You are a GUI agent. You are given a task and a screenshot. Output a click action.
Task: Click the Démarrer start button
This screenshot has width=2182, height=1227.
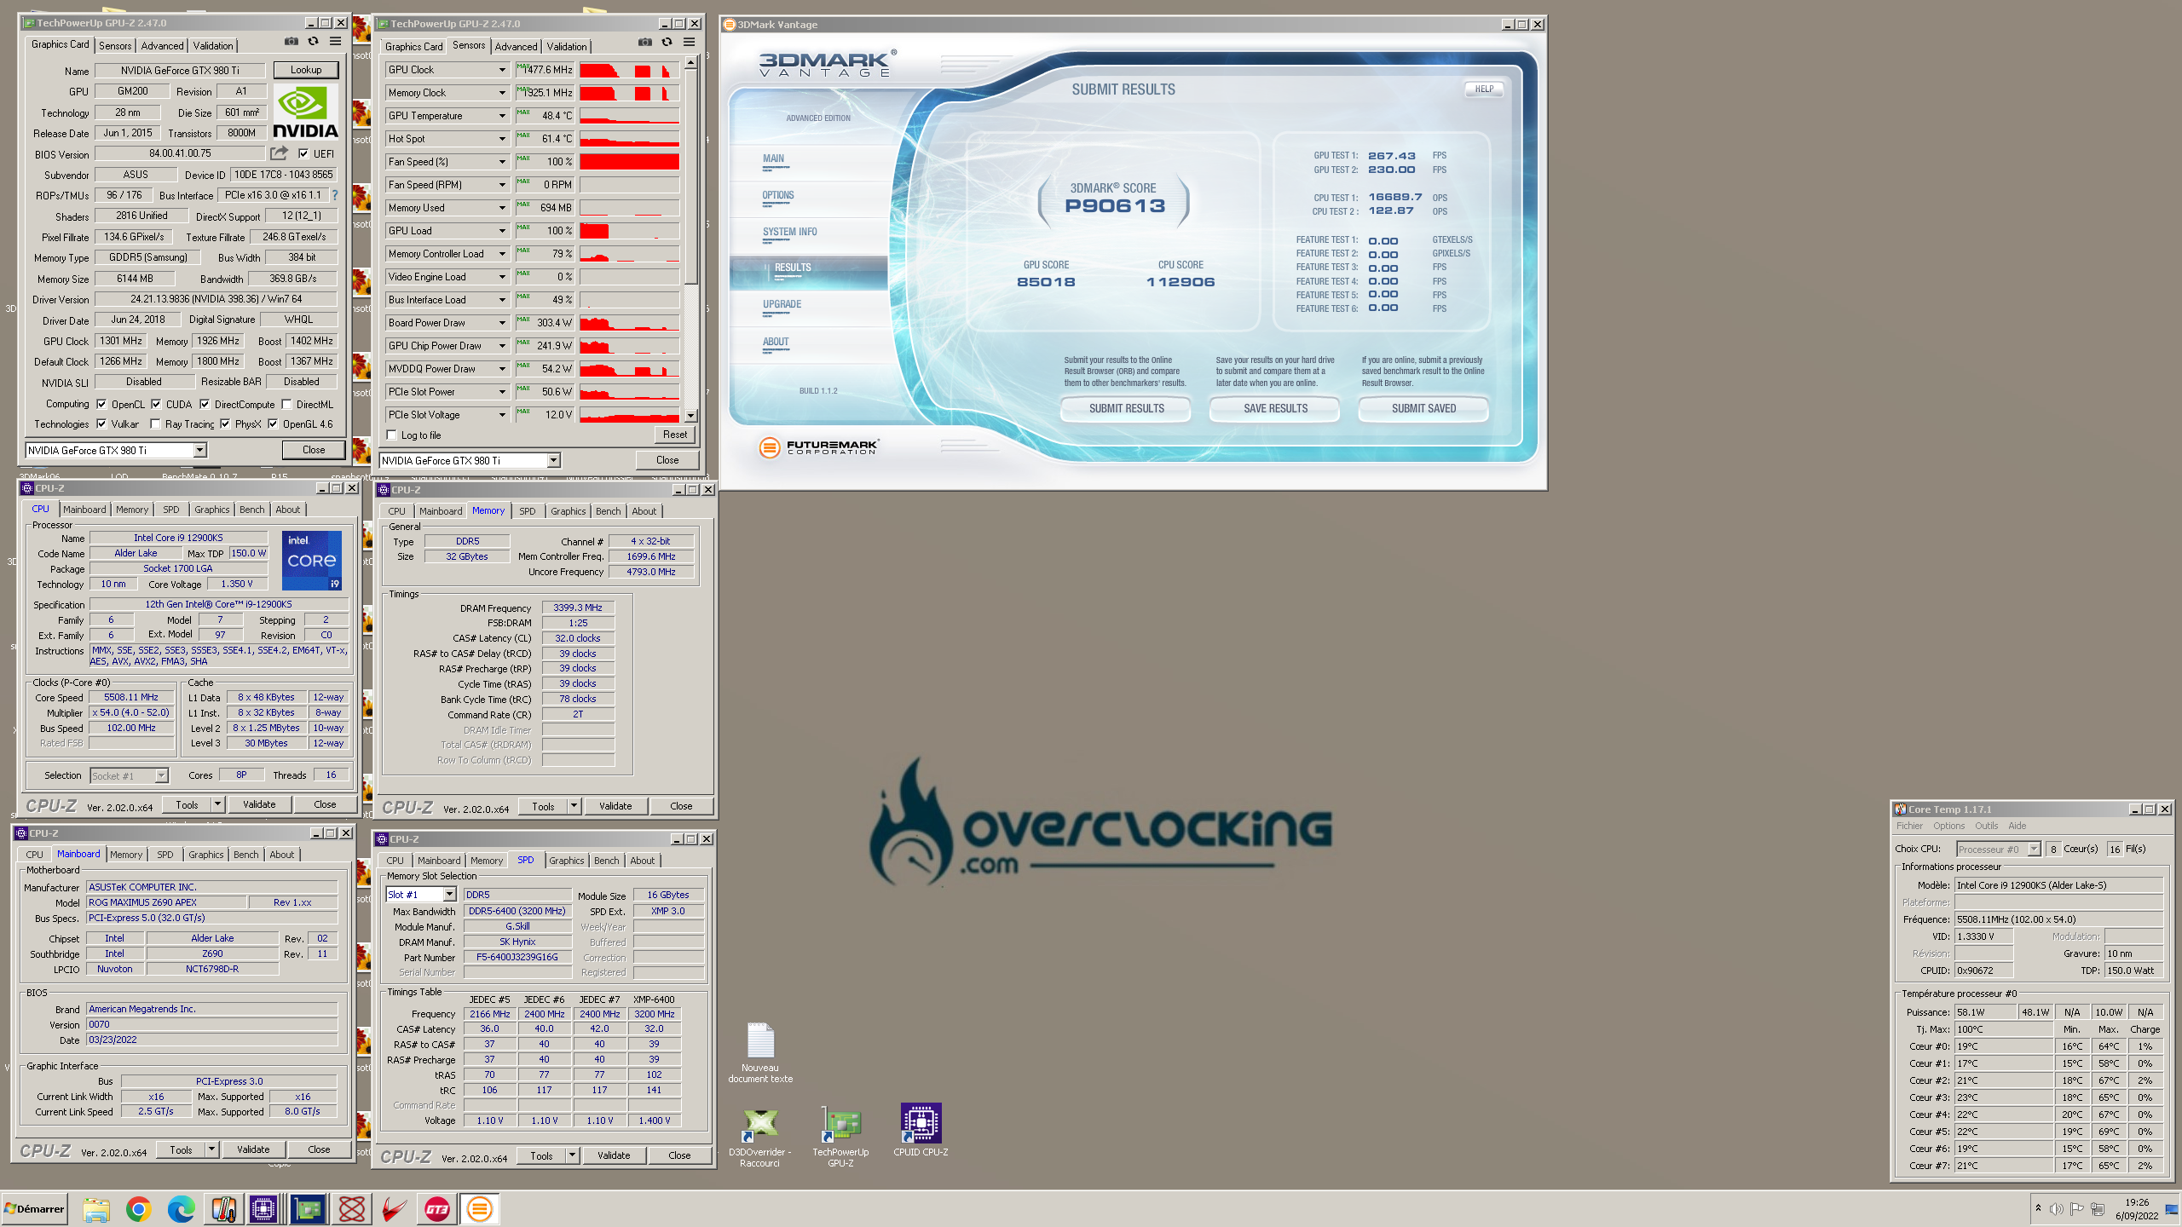click(35, 1209)
